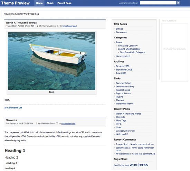The width and height of the screenshot is (190, 171).
Task: Open More Tags recent post
Action: coord(121,121)
